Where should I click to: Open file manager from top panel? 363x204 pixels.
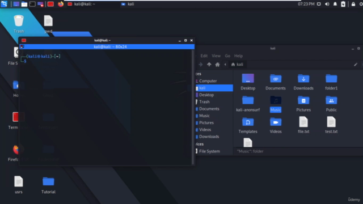click(24, 4)
